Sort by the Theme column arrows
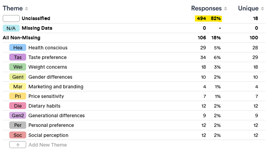 pyautogui.click(x=27, y=8)
